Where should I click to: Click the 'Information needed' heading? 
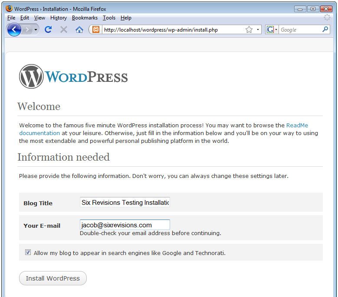(x=64, y=157)
